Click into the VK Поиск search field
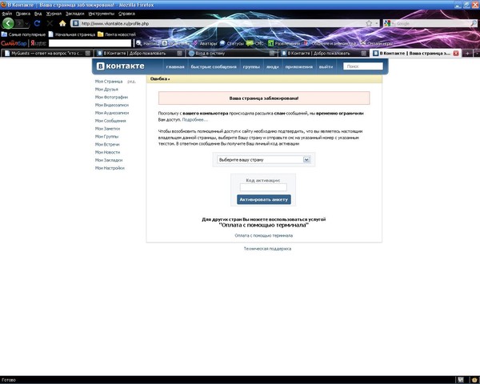 [362, 66]
